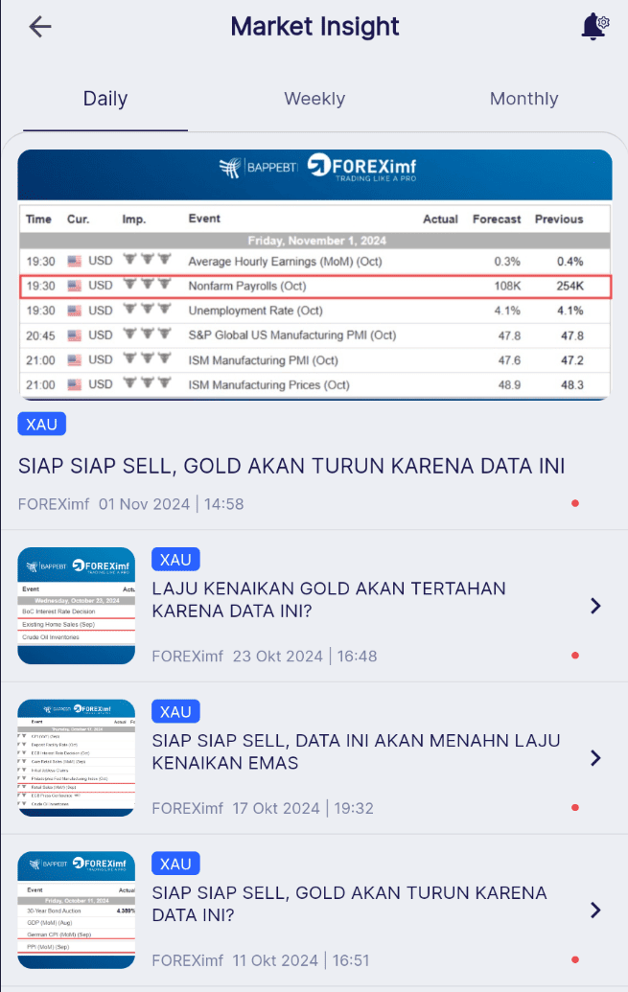Click the unread red dot on the 01 Nov article
Screen dimensions: 628x992
(575, 503)
